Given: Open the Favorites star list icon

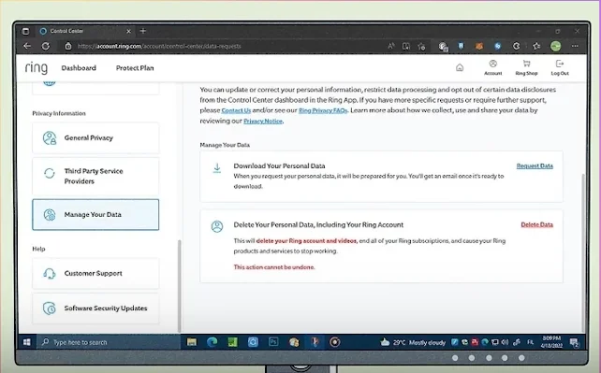Looking at the screenshot, I should click(x=536, y=46).
